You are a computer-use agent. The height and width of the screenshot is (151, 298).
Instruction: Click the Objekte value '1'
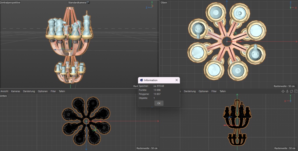click(x=154, y=98)
